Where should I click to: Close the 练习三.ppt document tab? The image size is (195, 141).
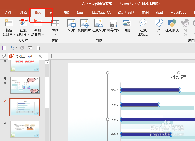(x=40, y=56)
